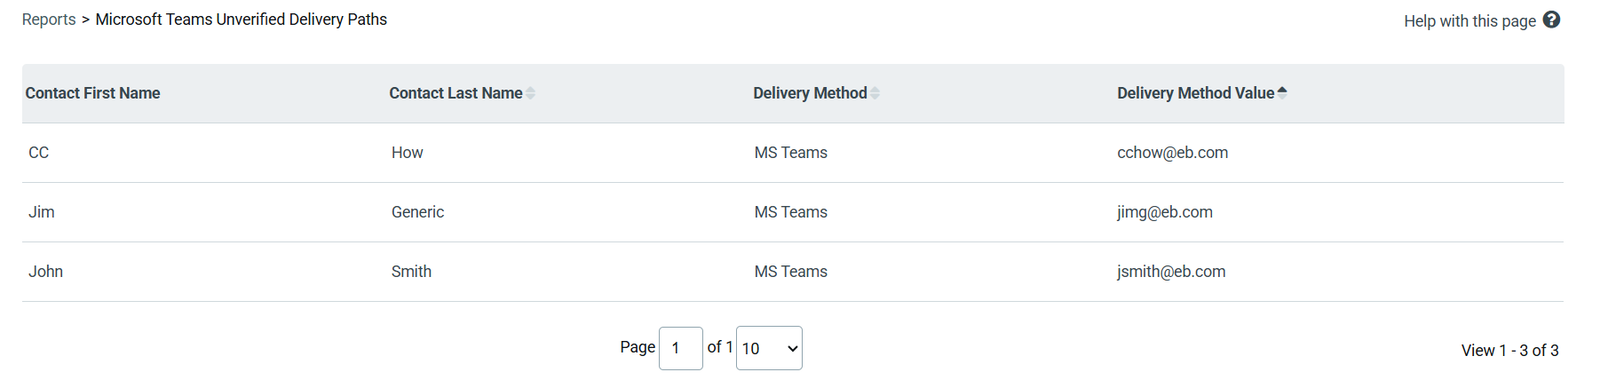The width and height of the screenshot is (1600, 380).
Task: Click the help question mark icon
Action: point(1551,20)
